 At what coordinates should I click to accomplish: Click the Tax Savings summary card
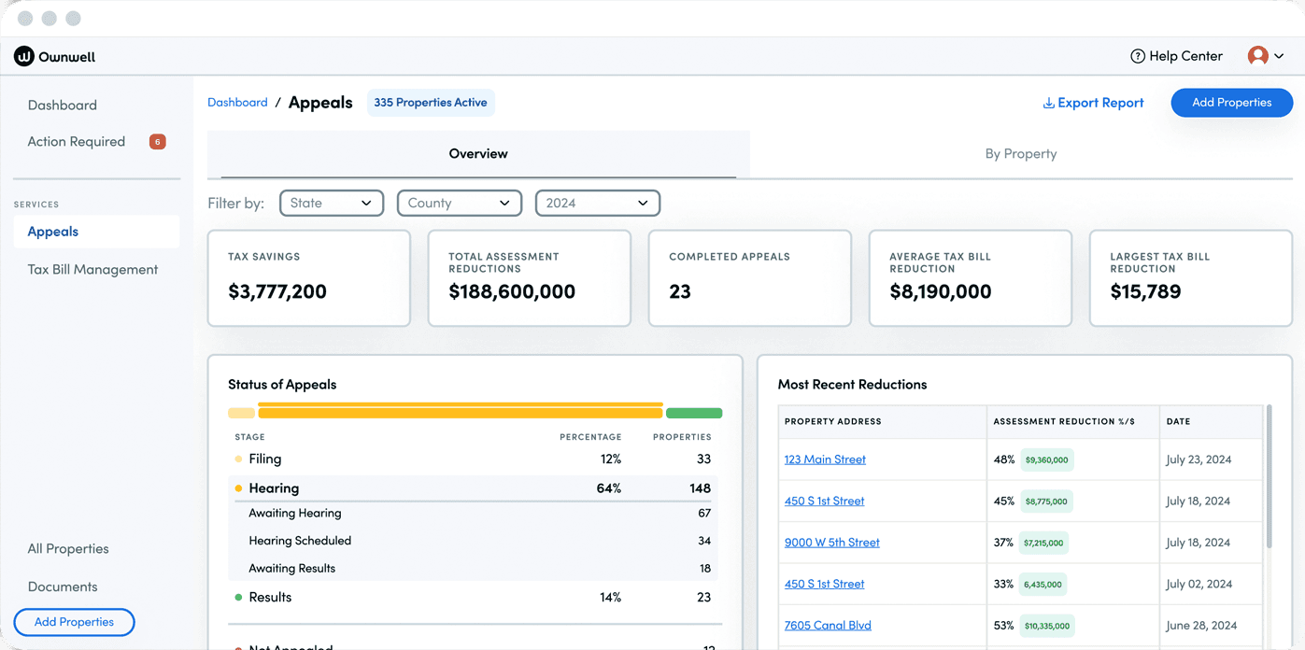click(x=308, y=278)
